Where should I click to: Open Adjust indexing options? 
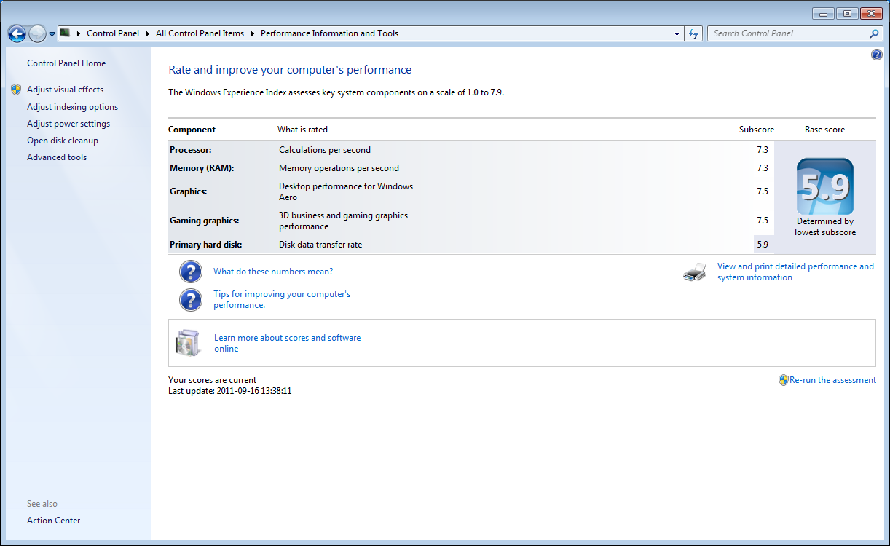coord(72,107)
